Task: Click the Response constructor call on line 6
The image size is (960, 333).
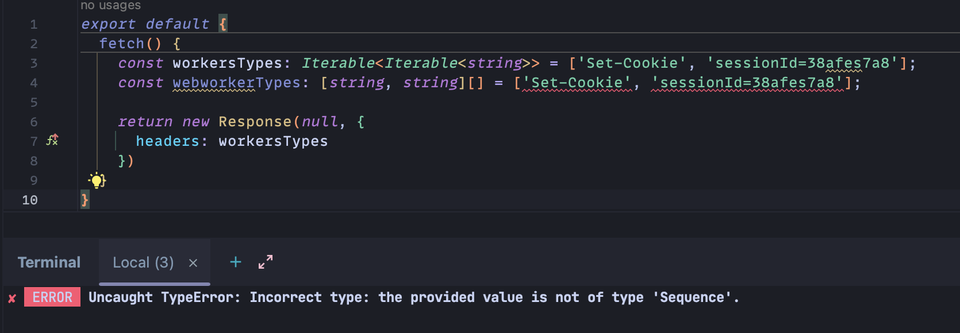Action: 255,121
